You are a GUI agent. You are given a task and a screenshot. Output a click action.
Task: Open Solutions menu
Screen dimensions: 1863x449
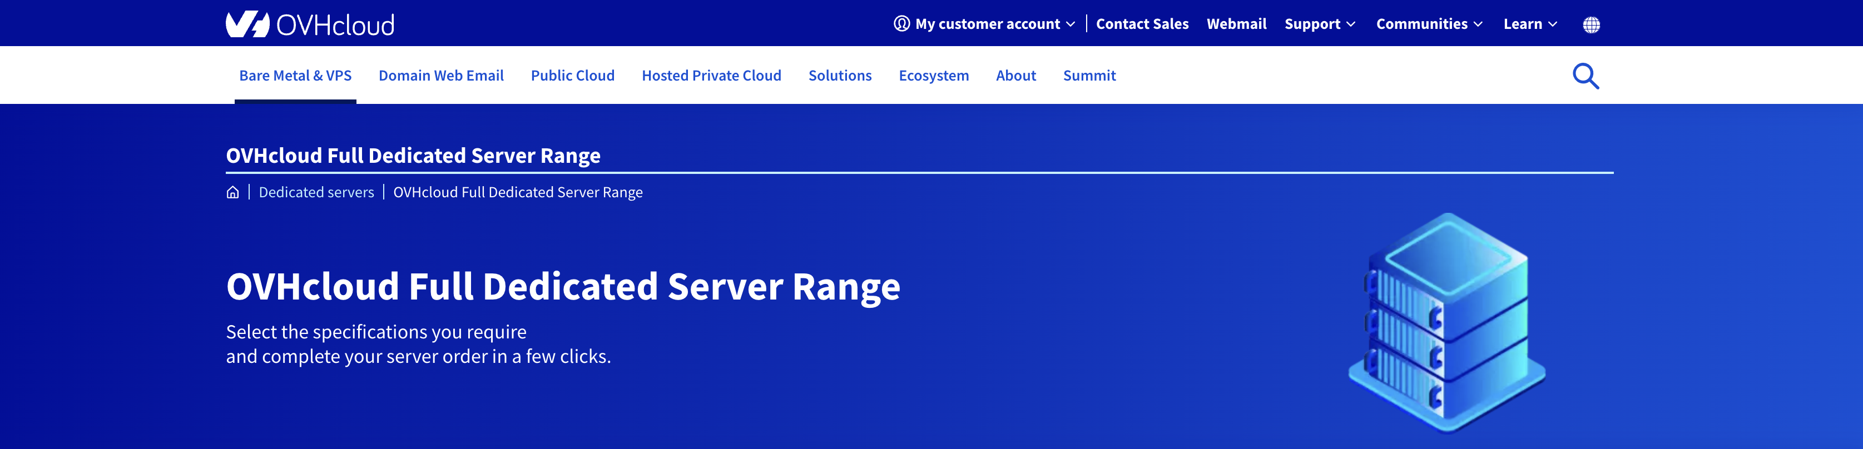(x=840, y=75)
